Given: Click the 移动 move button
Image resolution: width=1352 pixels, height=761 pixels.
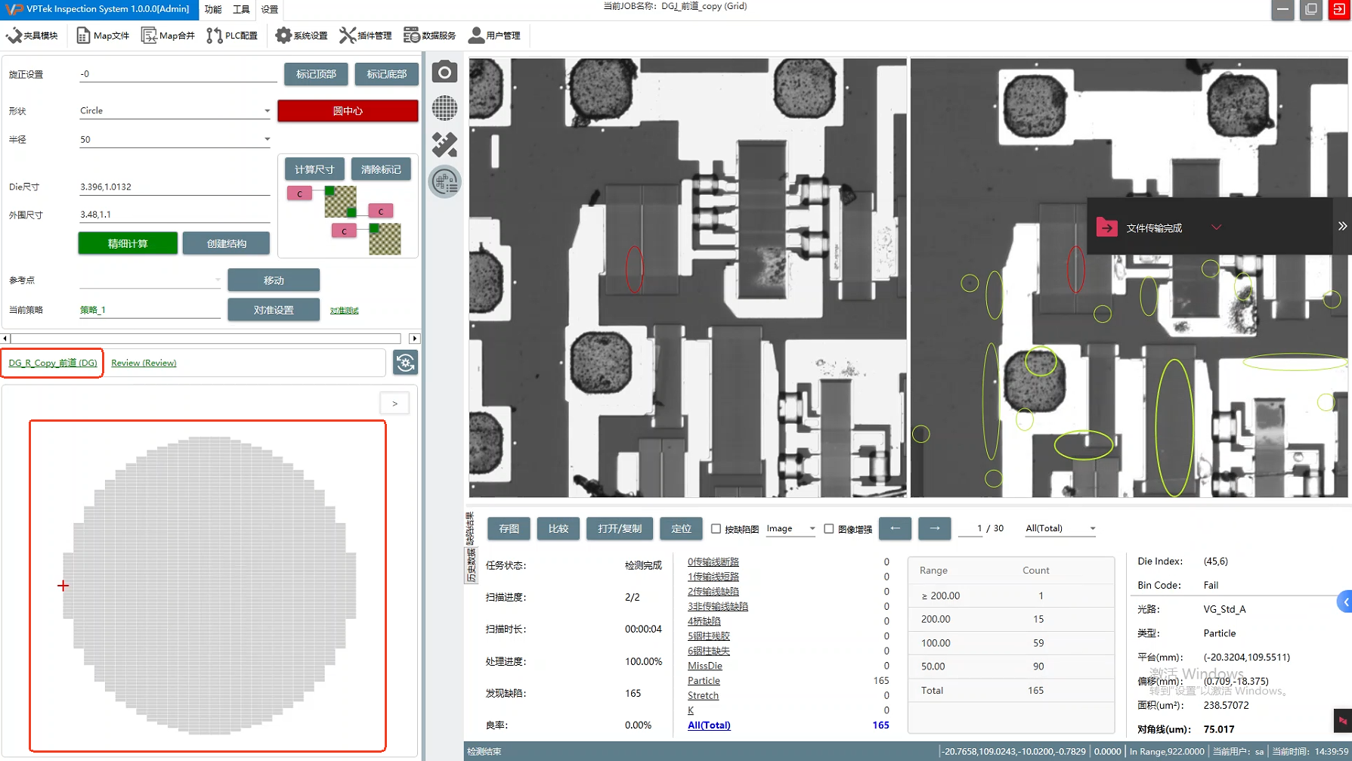Looking at the screenshot, I should click(274, 280).
